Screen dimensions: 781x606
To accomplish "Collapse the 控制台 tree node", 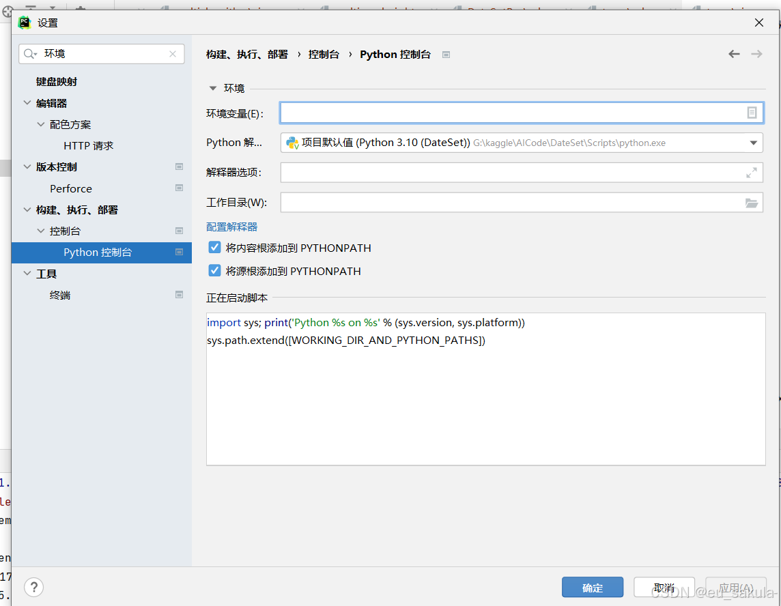I will tap(41, 231).
